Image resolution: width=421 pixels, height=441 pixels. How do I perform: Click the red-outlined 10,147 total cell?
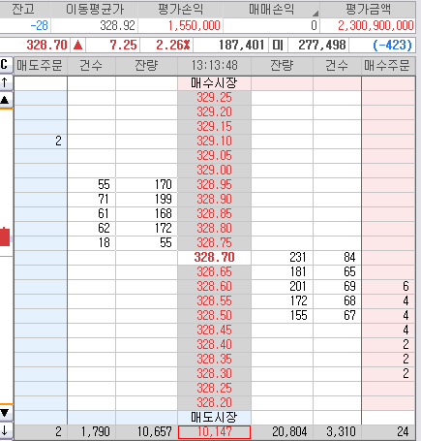click(214, 432)
